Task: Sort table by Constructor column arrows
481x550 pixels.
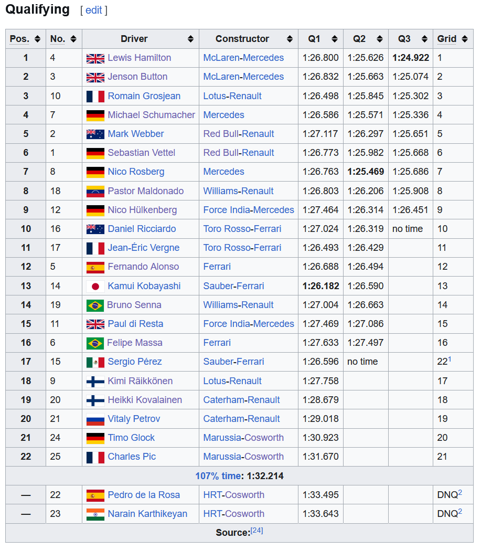Action: 290,39
